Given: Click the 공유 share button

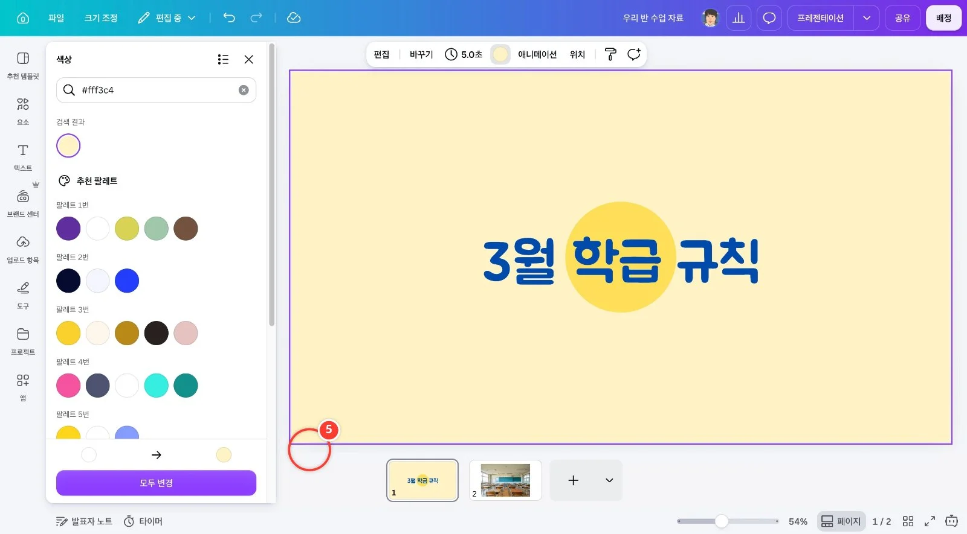Looking at the screenshot, I should [902, 18].
